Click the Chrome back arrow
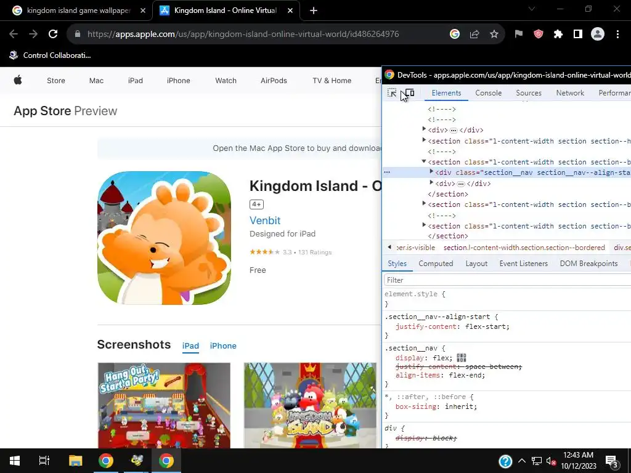The image size is (631, 473). click(x=14, y=34)
